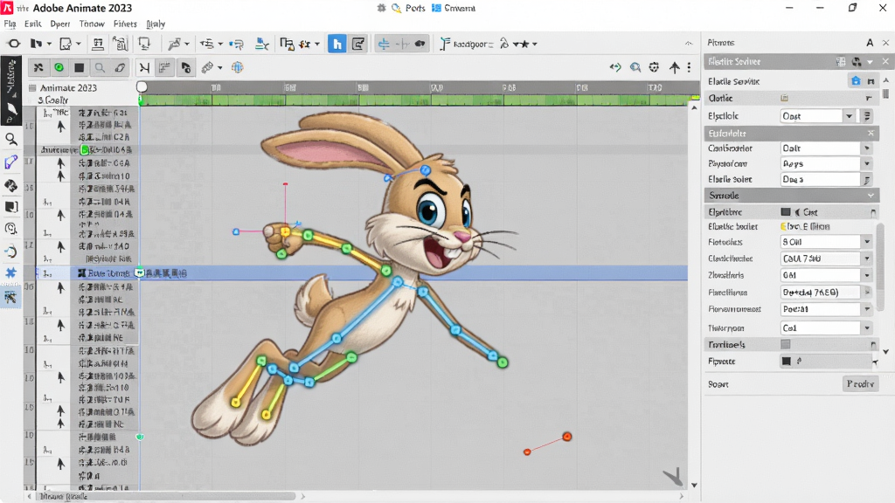Click the eraser-like icon in timeline toolbar
This screenshot has height=503, width=895.
click(x=120, y=67)
